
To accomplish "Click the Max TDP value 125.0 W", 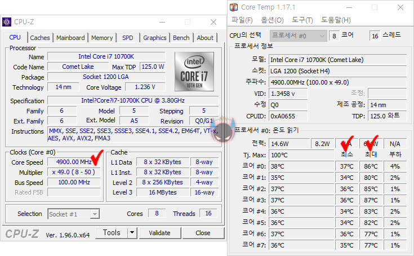I will click(153, 67).
